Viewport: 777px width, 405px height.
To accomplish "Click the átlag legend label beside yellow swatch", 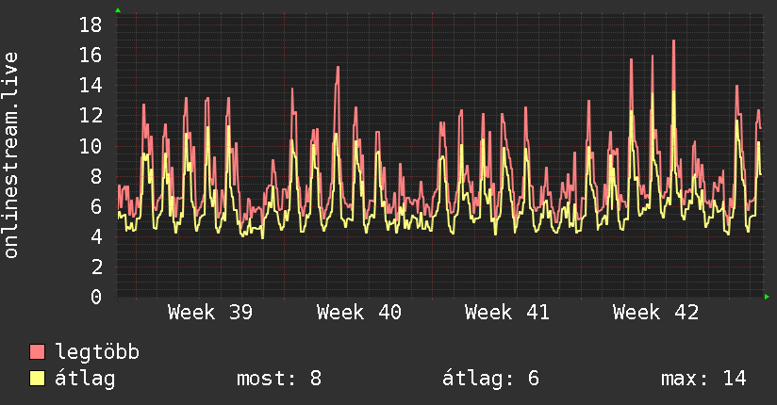I will coord(85,379).
